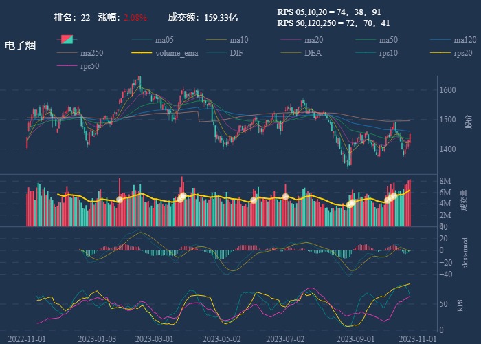Click the 电子烟 chart title

tap(20, 45)
